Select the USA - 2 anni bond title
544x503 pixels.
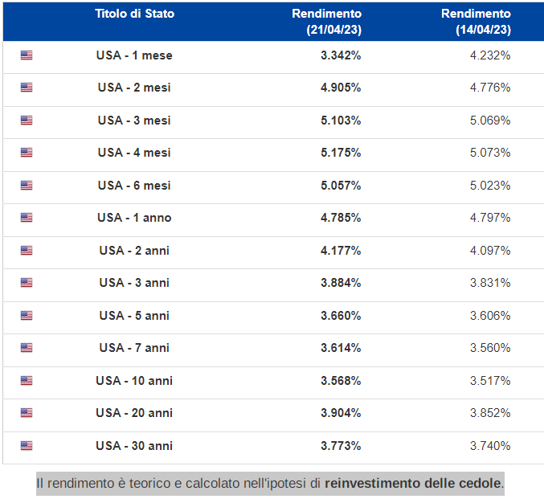(x=134, y=251)
